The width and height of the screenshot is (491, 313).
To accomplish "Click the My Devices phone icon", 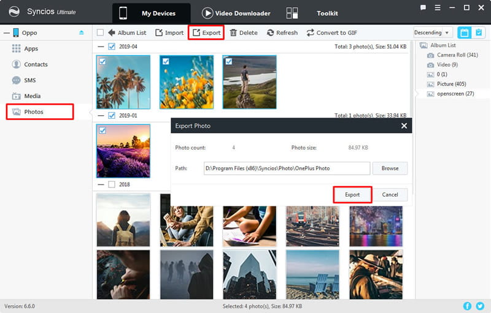I will click(123, 13).
